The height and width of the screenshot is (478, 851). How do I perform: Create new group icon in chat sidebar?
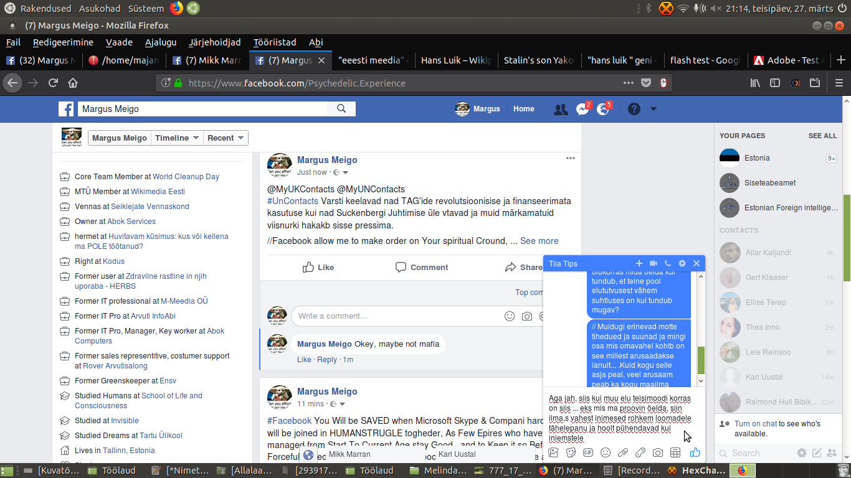832,453
